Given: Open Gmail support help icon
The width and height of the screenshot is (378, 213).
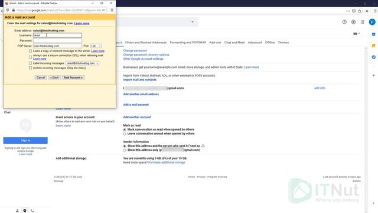Looking at the screenshot, I should (x=344, y=22).
